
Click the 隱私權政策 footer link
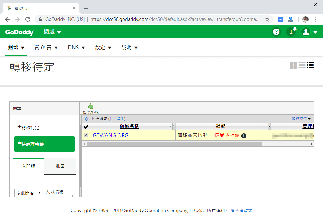click(x=241, y=210)
